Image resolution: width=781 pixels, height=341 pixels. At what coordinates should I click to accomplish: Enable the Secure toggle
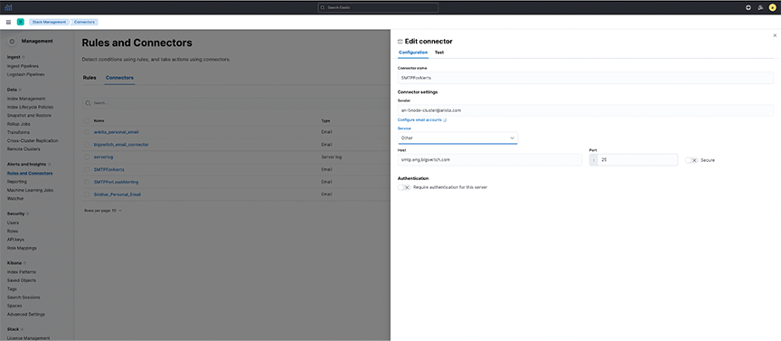692,160
